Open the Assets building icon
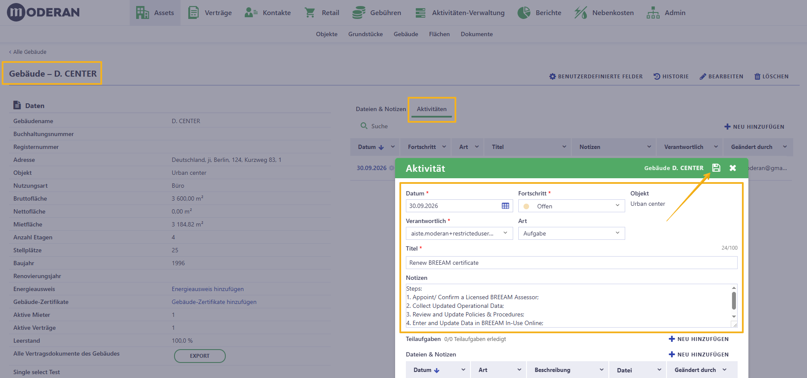Screen dimensions: 807x378 (x=142, y=12)
